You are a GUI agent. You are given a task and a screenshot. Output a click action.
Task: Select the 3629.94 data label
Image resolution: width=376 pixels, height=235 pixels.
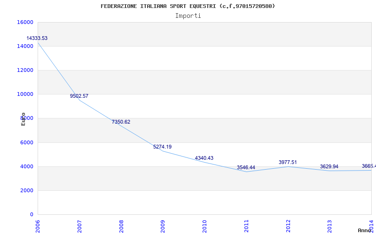pos(329,166)
